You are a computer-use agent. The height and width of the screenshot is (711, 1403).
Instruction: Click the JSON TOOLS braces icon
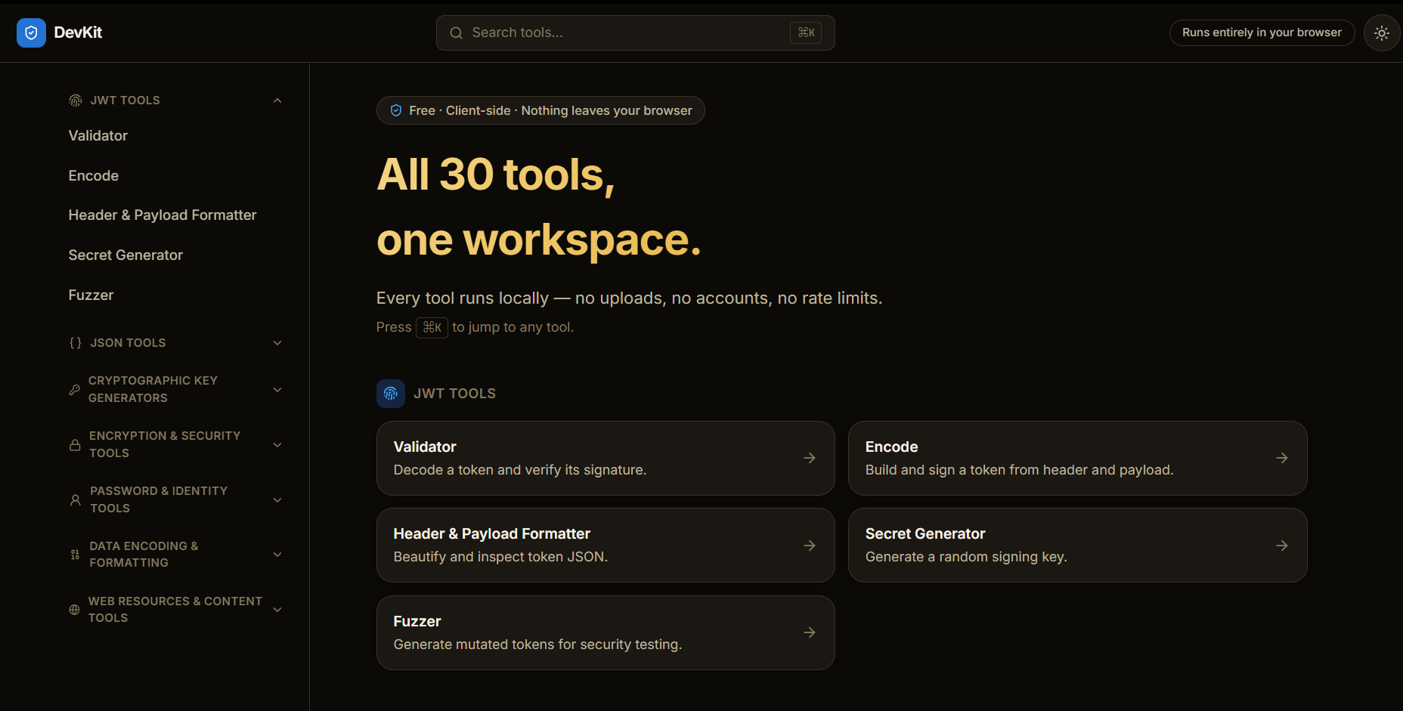click(76, 343)
